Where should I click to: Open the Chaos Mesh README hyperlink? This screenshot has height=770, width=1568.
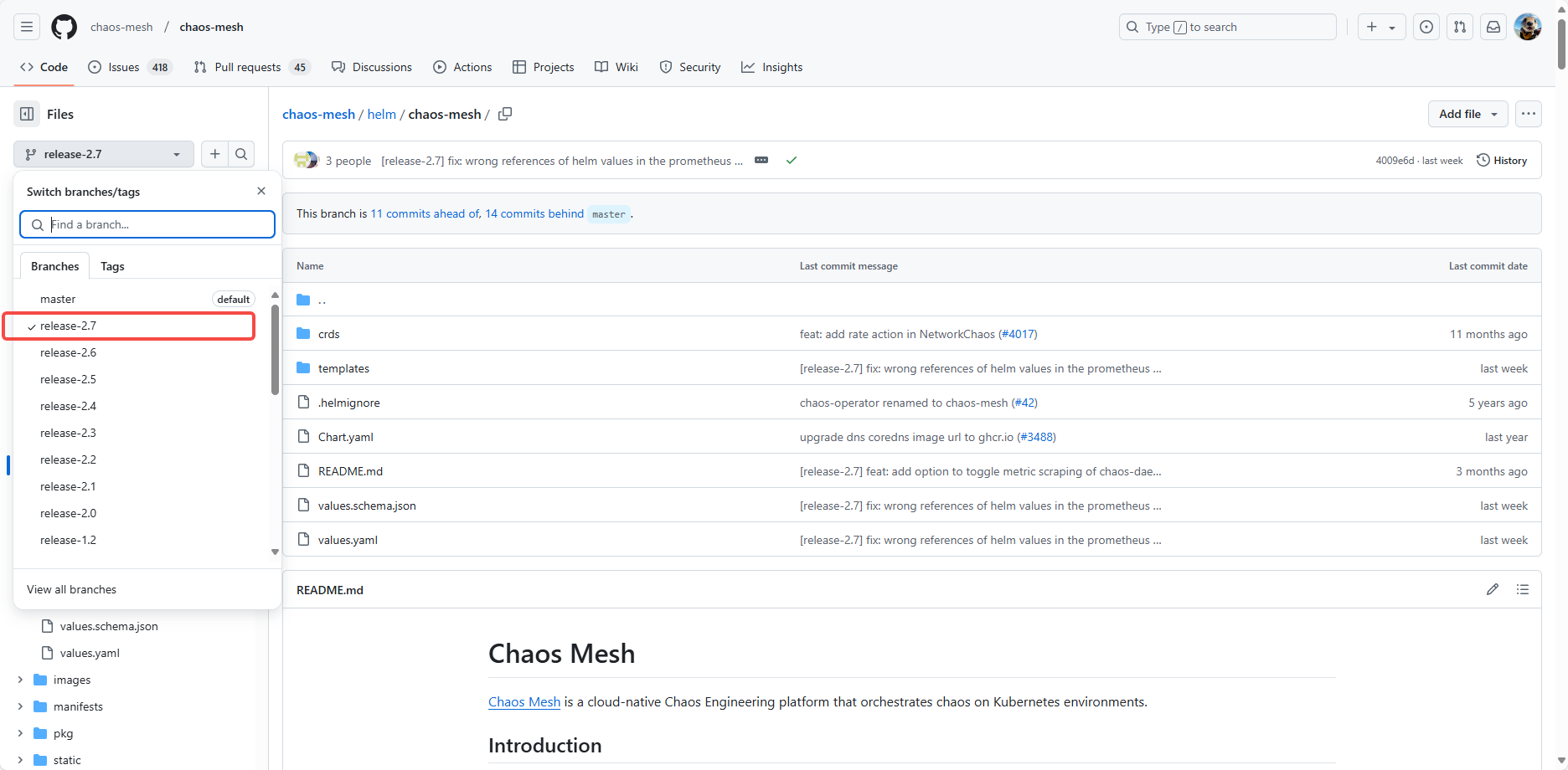click(524, 701)
